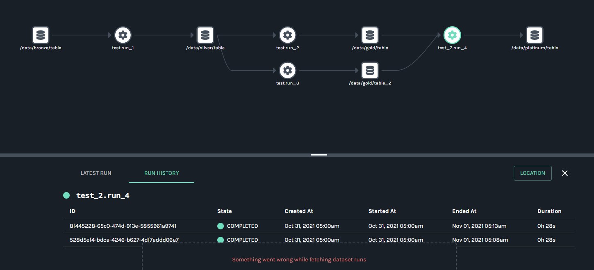Click the Created At column header
The width and height of the screenshot is (594, 270).
click(x=299, y=211)
